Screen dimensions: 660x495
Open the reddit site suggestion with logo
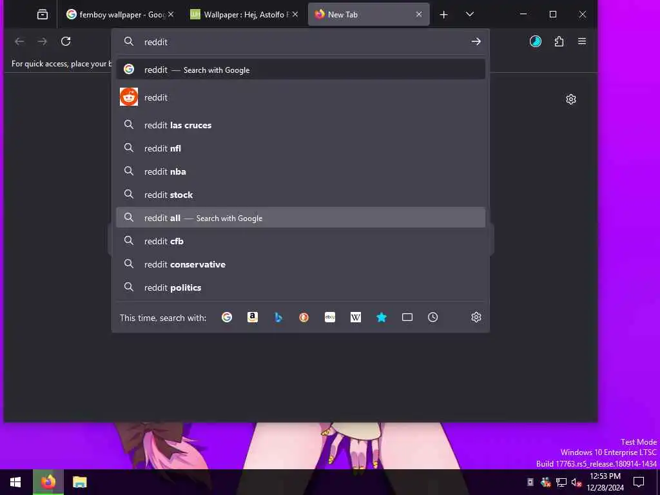pyautogui.click(x=300, y=97)
